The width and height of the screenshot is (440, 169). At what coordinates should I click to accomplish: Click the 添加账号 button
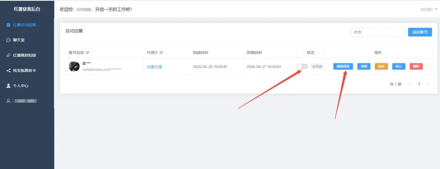420,32
